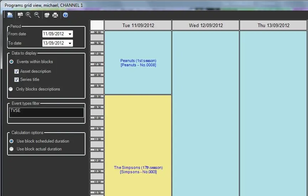Image resolution: width=308 pixels, height=196 pixels.
Task: Click the load grid icon in toolbar
Action: (x=10, y=15)
